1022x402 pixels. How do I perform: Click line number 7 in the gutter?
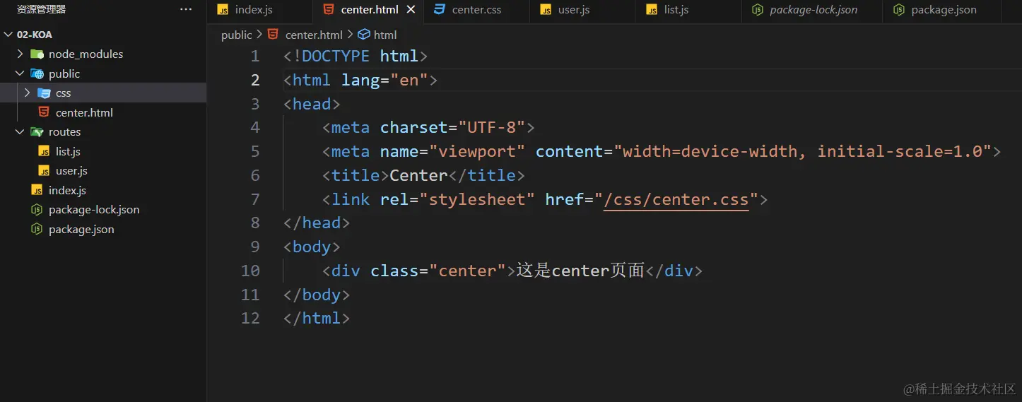pyautogui.click(x=255, y=199)
